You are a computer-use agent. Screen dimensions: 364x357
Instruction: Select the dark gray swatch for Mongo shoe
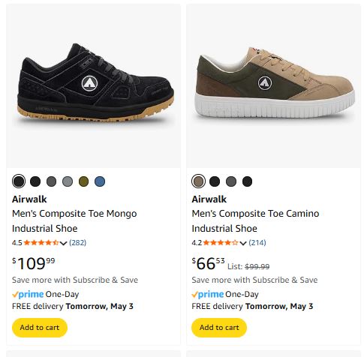pyautogui.click(x=51, y=181)
